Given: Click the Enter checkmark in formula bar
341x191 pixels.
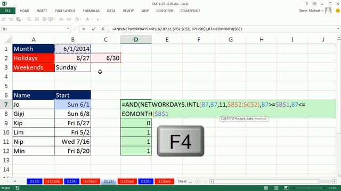Looking at the screenshot, I should pos(94,29).
